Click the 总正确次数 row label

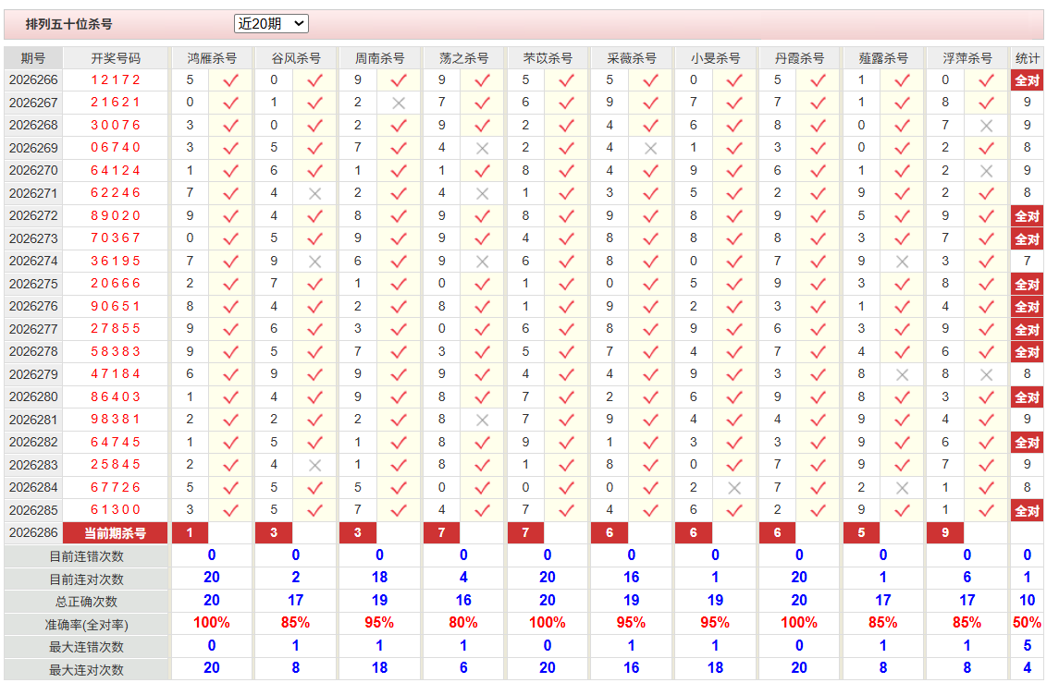tap(86, 602)
